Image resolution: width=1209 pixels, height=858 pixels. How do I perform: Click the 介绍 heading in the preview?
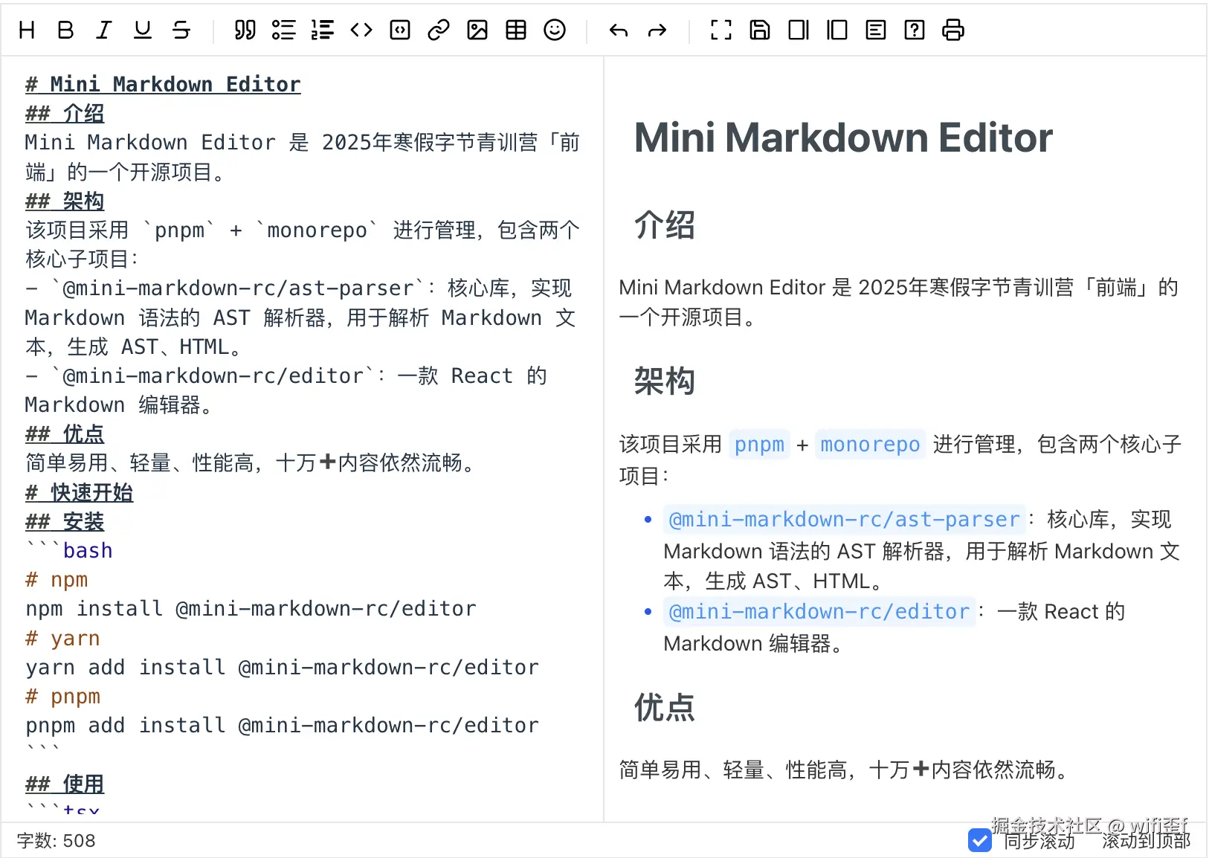tap(664, 225)
